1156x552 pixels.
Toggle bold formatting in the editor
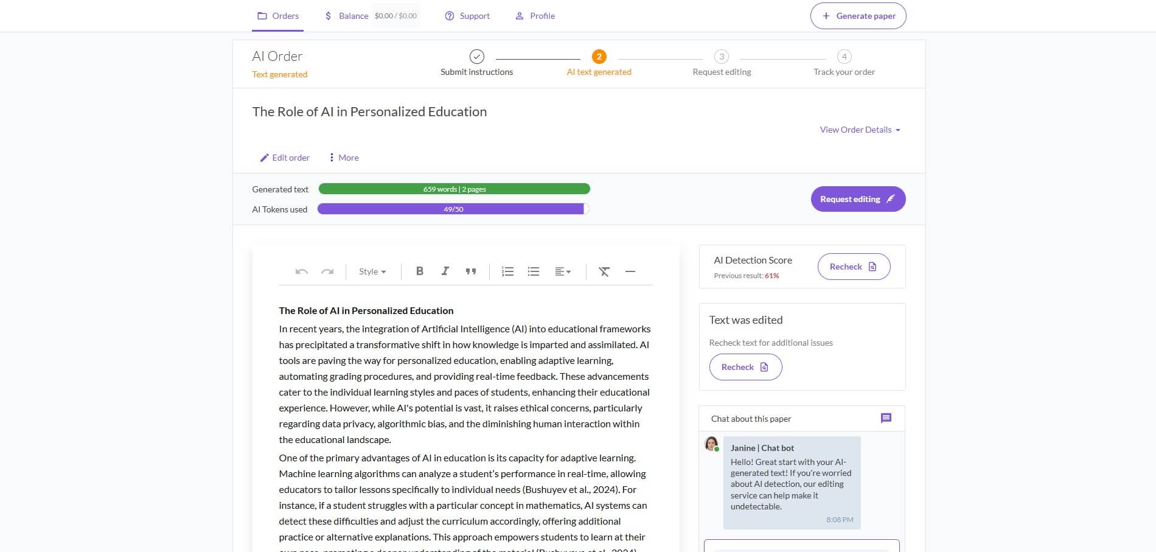point(419,271)
